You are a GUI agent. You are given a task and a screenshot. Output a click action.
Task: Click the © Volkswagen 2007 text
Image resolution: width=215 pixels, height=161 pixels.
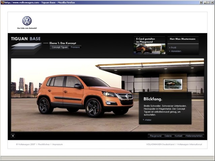(26, 144)
